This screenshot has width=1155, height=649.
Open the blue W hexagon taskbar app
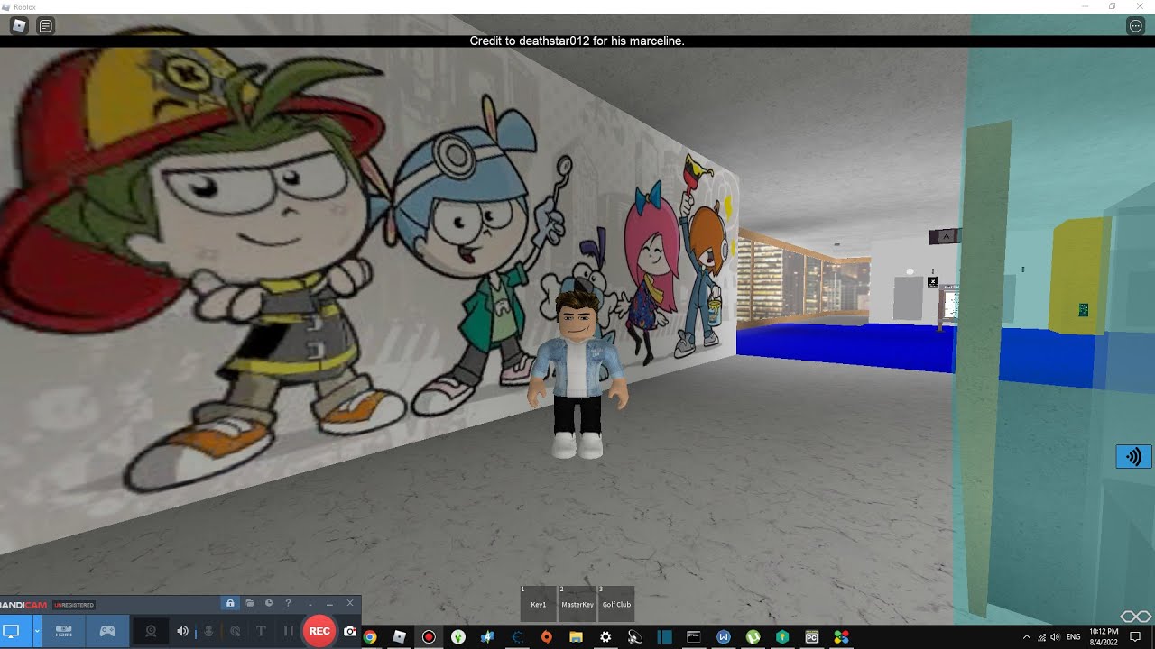click(x=723, y=636)
